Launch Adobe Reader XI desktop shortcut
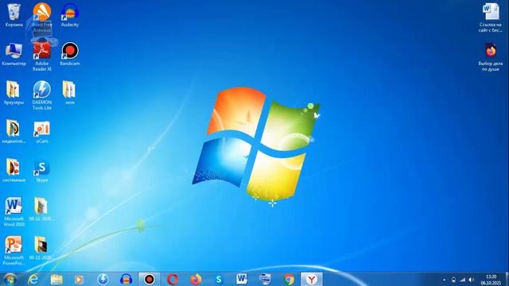 point(42,56)
